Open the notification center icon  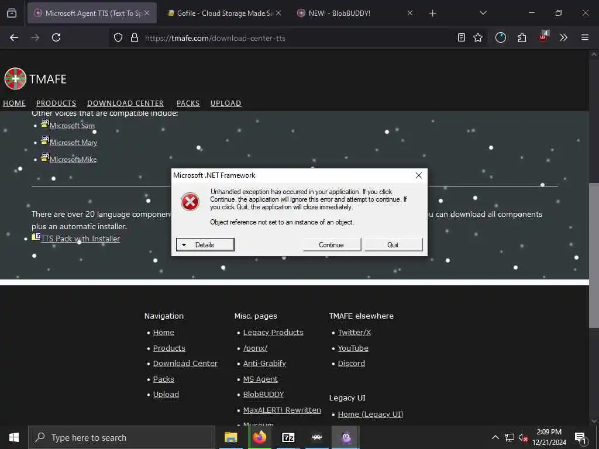click(x=580, y=438)
